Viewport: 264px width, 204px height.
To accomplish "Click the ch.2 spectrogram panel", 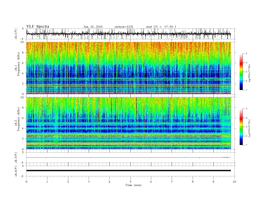I will 129,123.
